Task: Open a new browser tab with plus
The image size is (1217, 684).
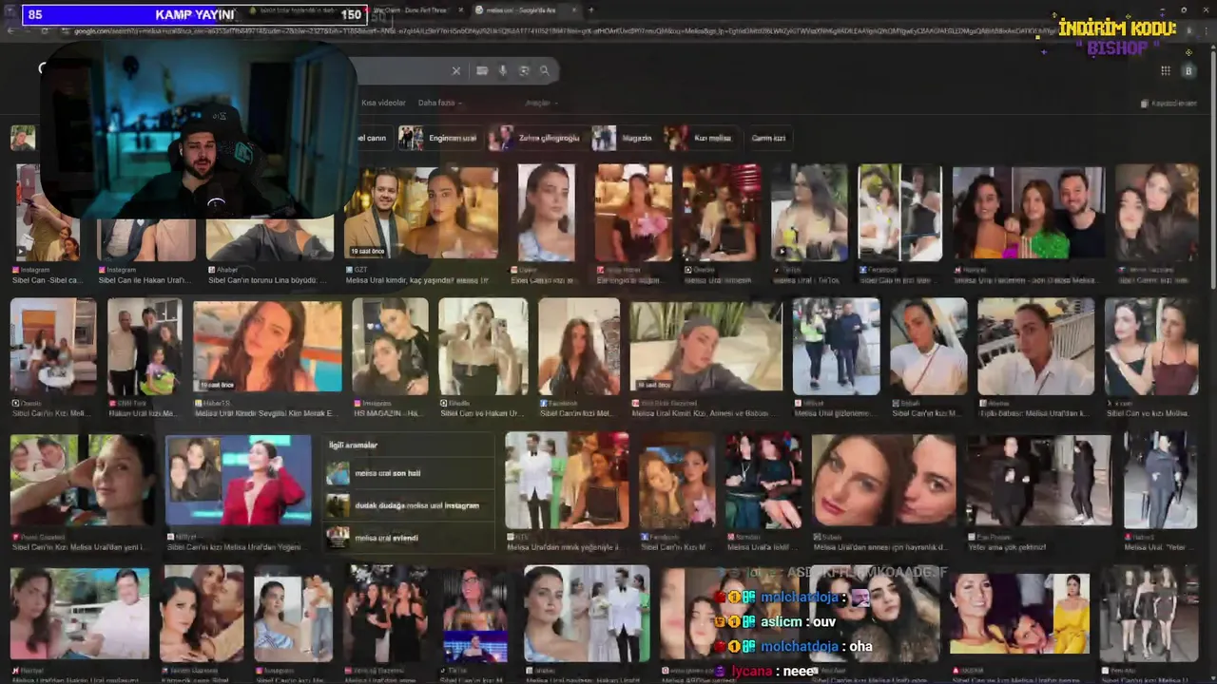Action: (x=590, y=10)
